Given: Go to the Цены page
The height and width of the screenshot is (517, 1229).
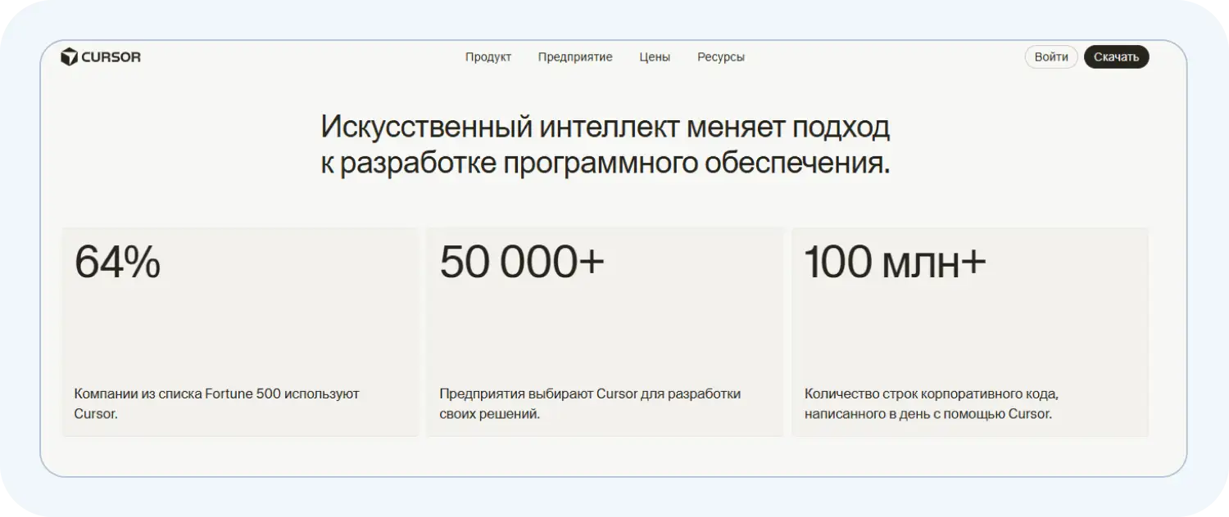Looking at the screenshot, I should click(x=655, y=57).
